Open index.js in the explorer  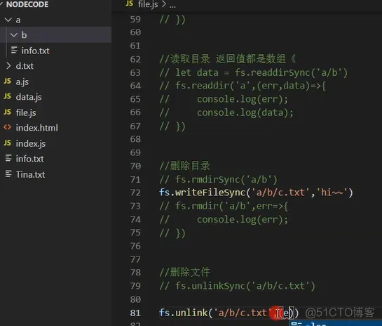click(x=31, y=143)
